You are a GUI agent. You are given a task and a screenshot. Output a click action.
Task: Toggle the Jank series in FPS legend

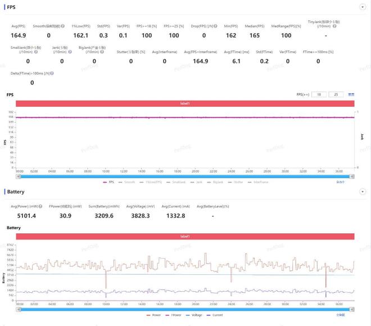click(198, 182)
